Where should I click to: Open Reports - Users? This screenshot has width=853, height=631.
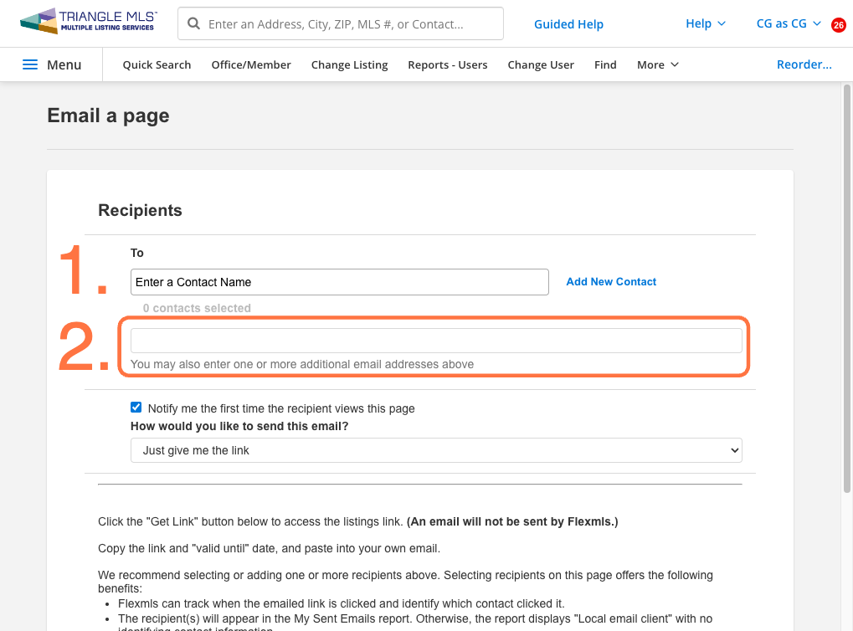(448, 64)
